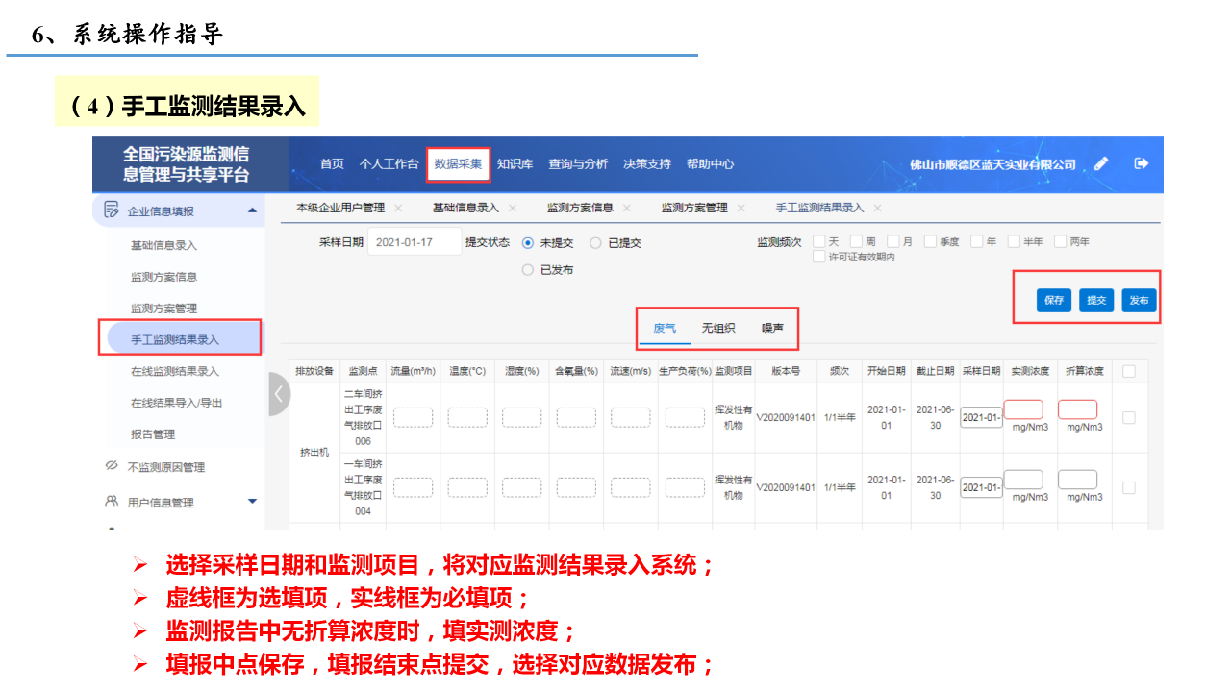Click the 发布 button
The width and height of the screenshot is (1231, 692).
[x=1139, y=300]
